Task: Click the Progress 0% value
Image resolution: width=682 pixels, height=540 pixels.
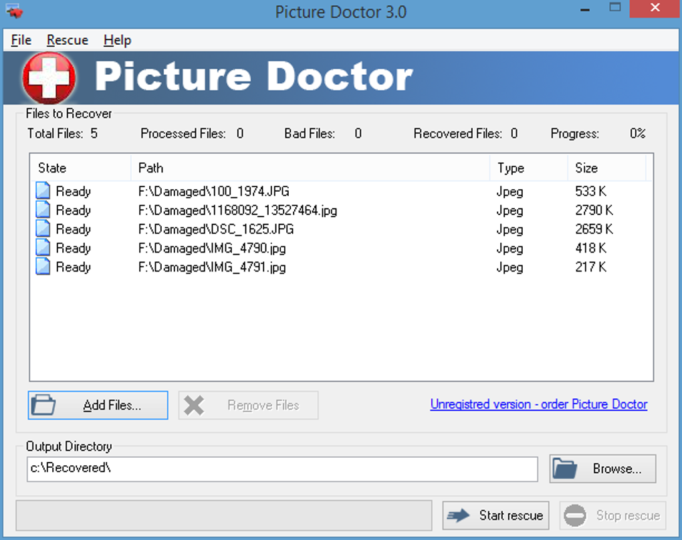Action: click(x=638, y=134)
